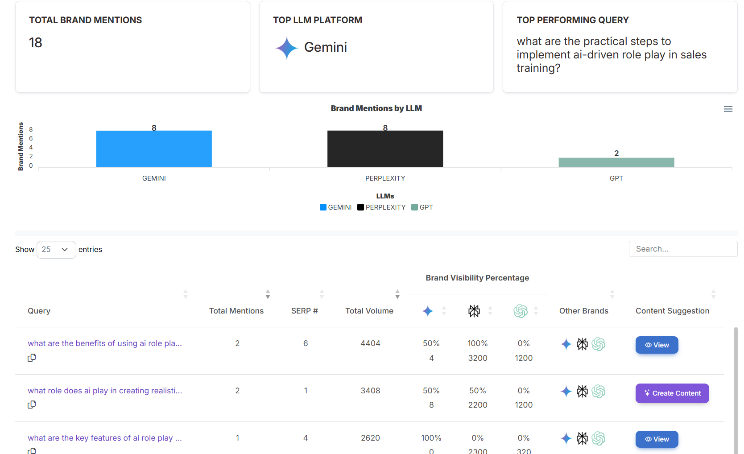This screenshot has width=744, height=454.
Task: Sort by Perplexity visibility column icon
Action: click(490, 311)
